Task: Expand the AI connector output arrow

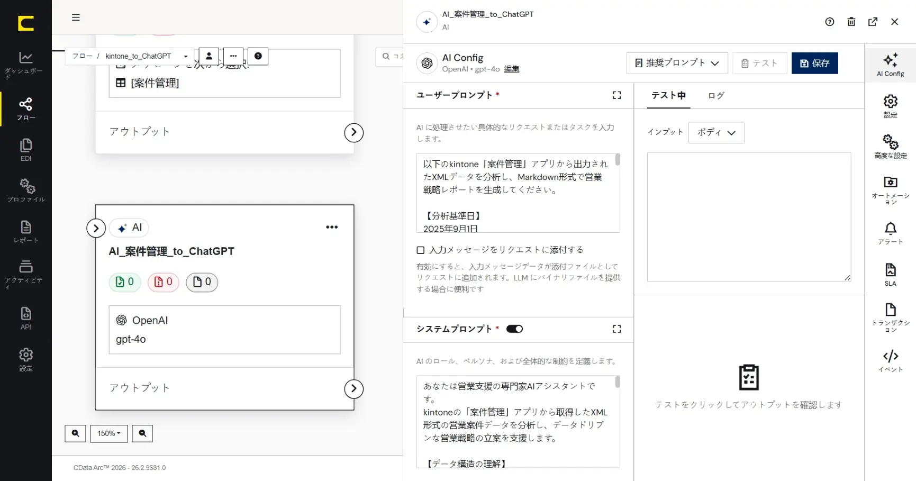Action: tap(354, 389)
